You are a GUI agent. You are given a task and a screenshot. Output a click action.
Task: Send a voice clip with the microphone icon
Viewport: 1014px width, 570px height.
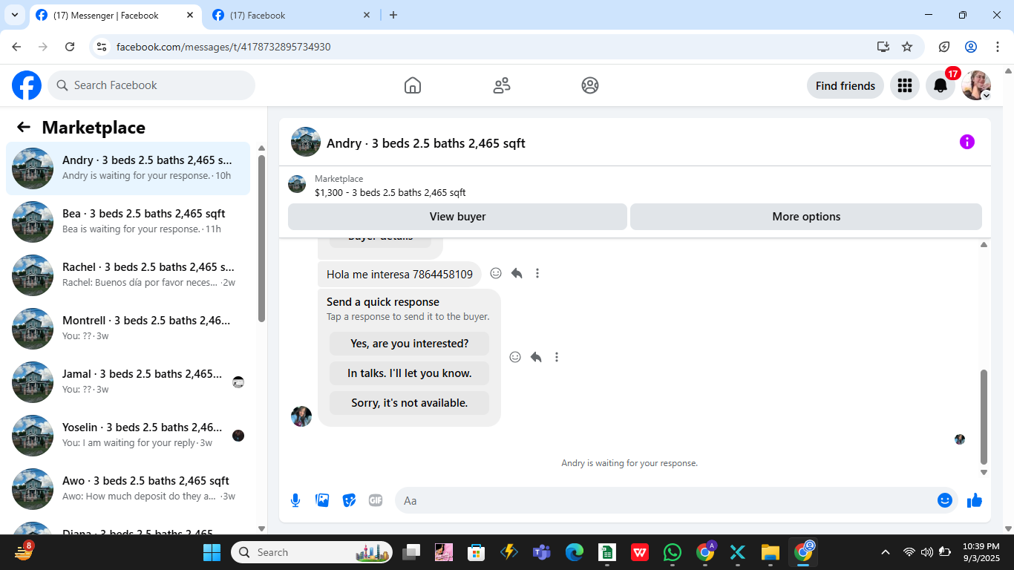295,500
